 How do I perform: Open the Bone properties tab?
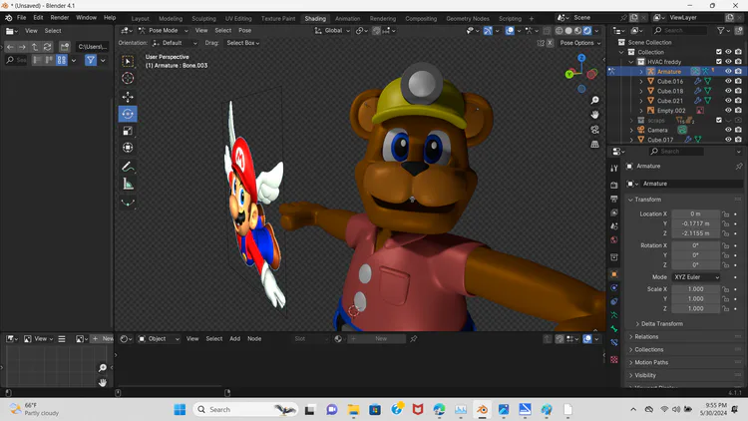point(614,329)
